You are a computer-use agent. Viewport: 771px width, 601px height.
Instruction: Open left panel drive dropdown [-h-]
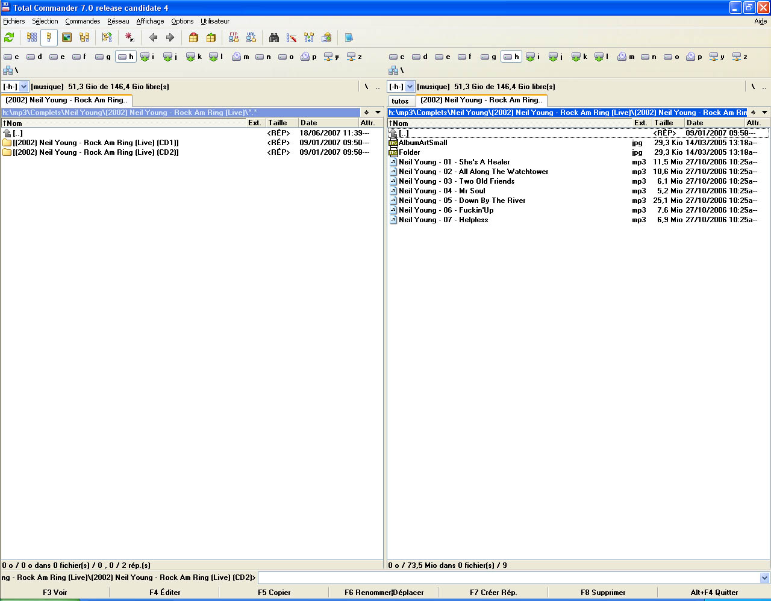click(24, 87)
